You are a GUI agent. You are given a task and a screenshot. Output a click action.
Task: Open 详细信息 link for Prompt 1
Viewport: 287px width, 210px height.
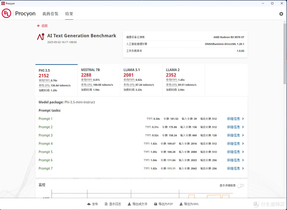[233, 119]
